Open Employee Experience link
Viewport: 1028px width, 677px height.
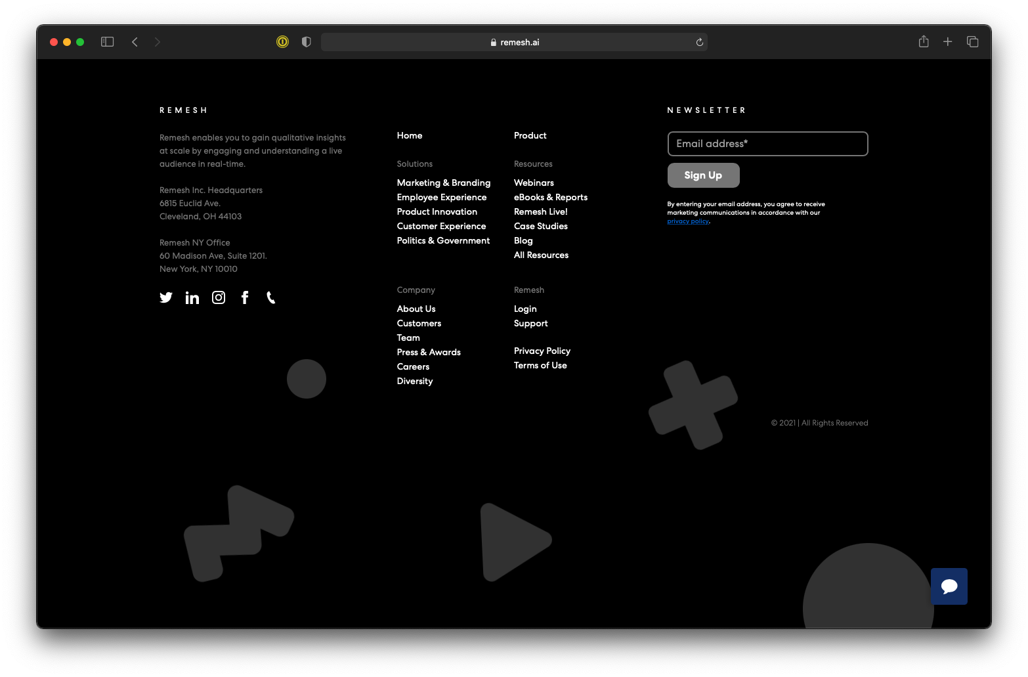pos(442,198)
